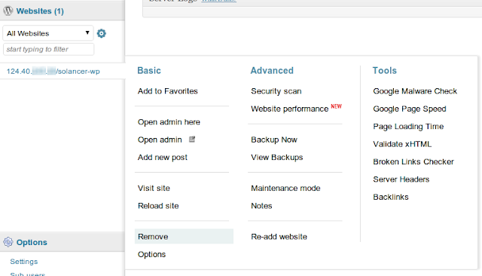Click the Advanced column heading
The width and height of the screenshot is (482, 276).
point(272,70)
